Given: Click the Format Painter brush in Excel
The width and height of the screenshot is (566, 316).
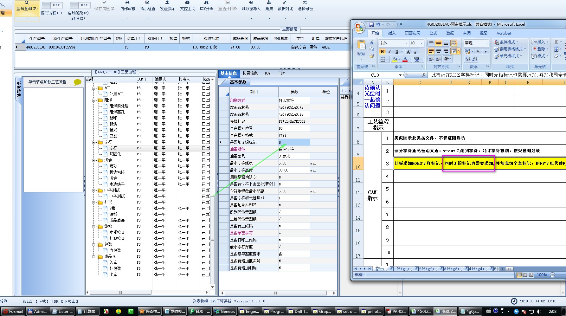Looking at the screenshot, I should click(372, 56).
